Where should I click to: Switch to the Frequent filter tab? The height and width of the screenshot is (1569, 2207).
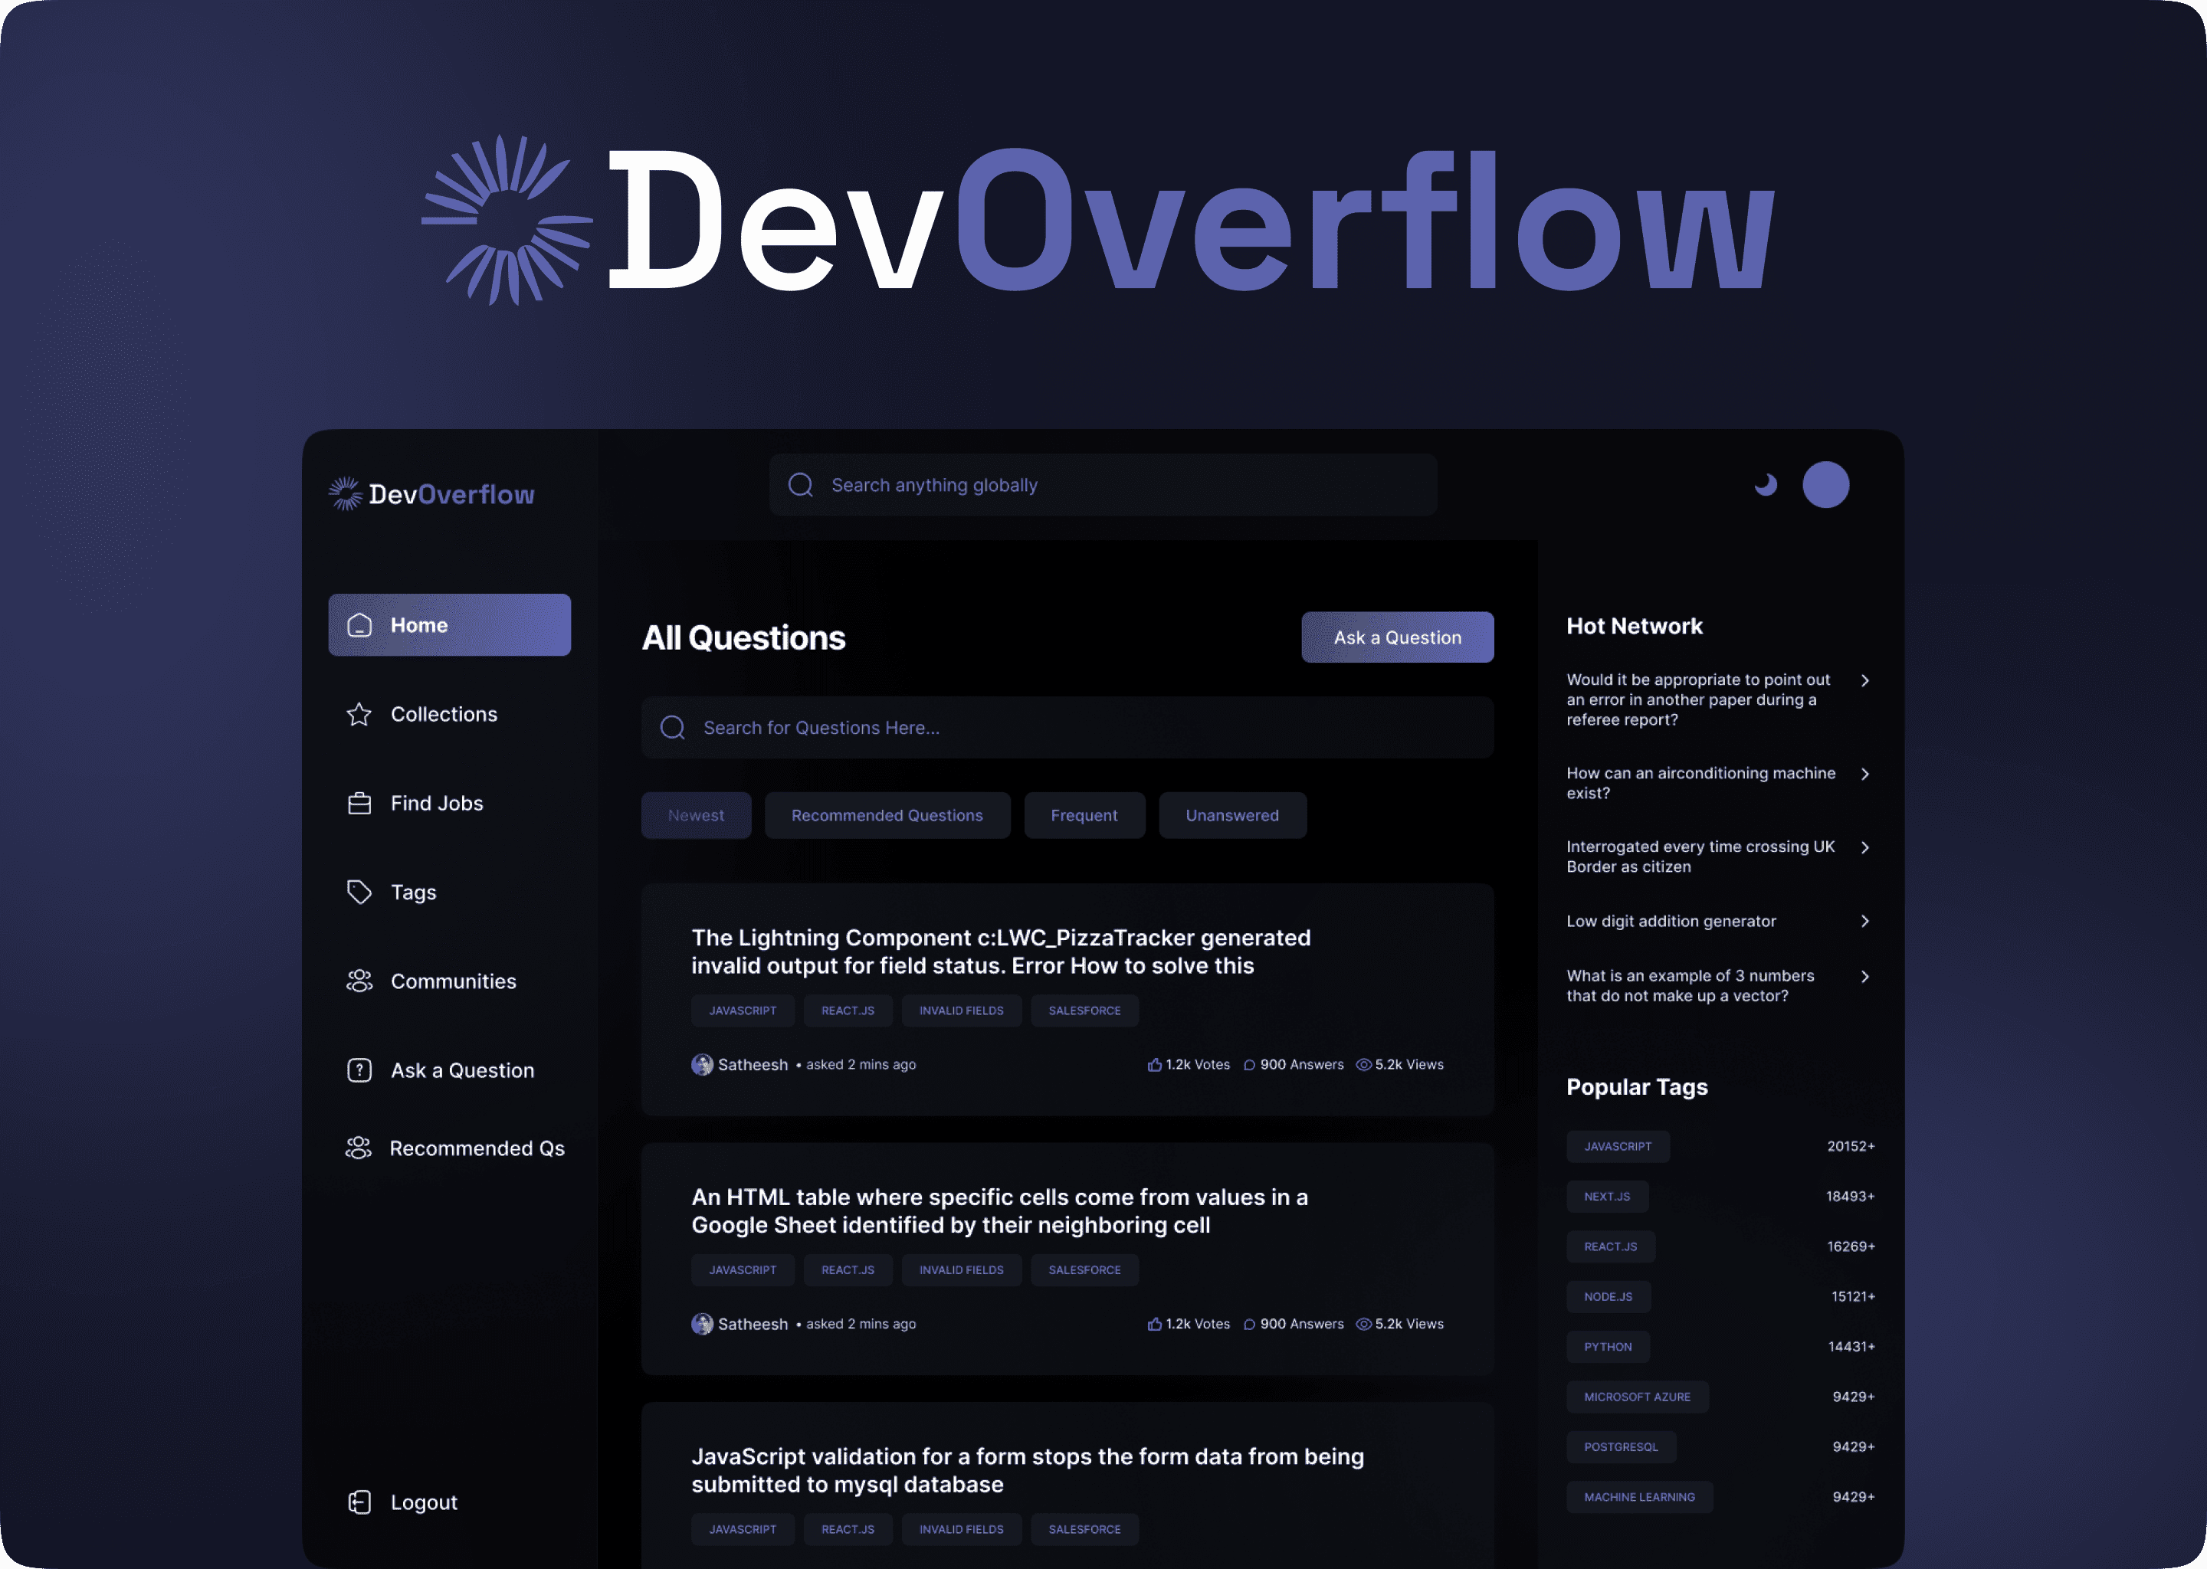click(1084, 815)
